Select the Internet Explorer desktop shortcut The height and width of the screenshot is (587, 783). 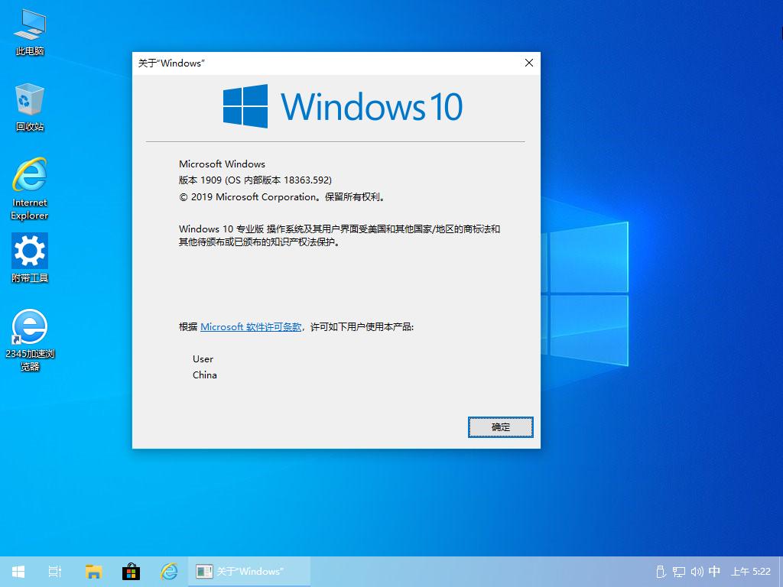tap(30, 189)
